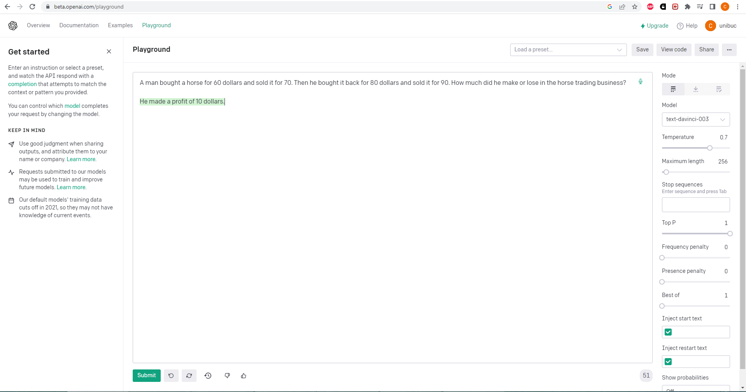Go to the Documentation tab

[79, 25]
